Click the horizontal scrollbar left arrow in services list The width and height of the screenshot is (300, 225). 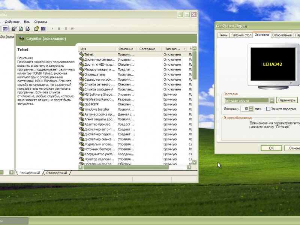(x=81, y=167)
